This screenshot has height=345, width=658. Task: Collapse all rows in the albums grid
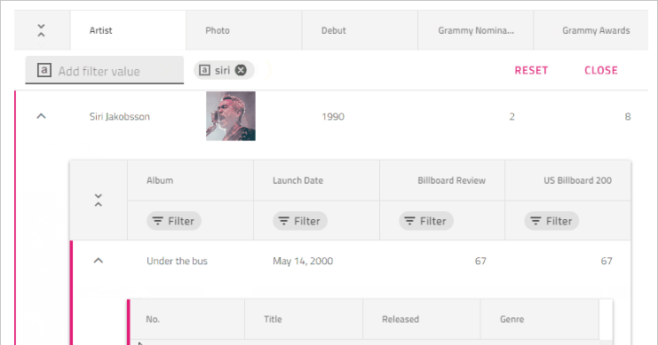(x=99, y=200)
